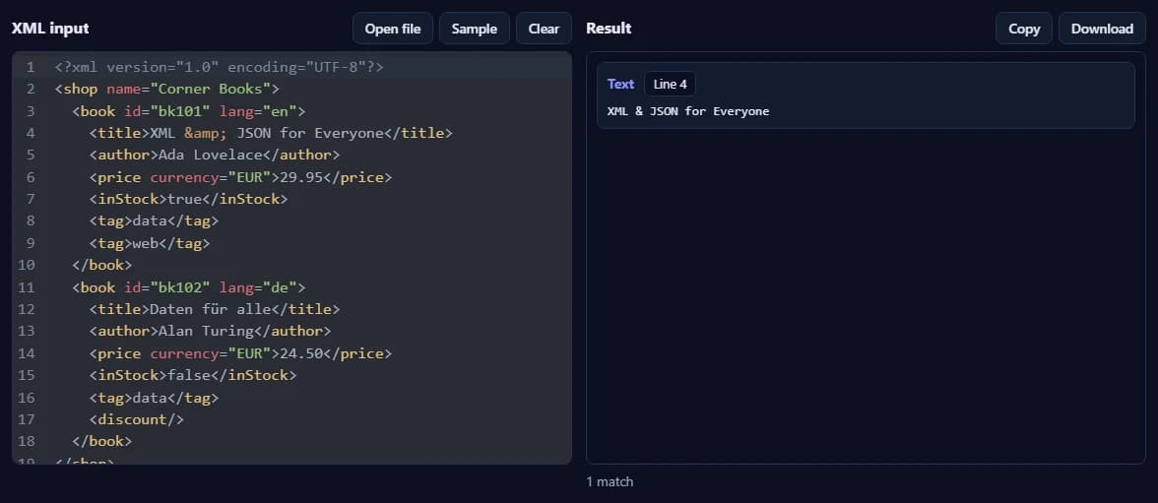
Task: Click the title 'Daten für alle' line
Action: (x=215, y=309)
